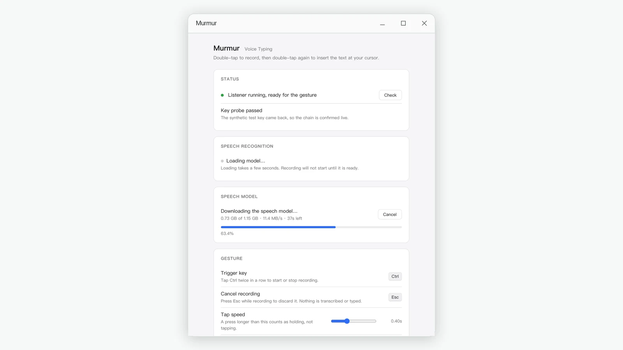Click the large Murmur page heading
The image size is (623, 350).
pyautogui.click(x=226, y=48)
